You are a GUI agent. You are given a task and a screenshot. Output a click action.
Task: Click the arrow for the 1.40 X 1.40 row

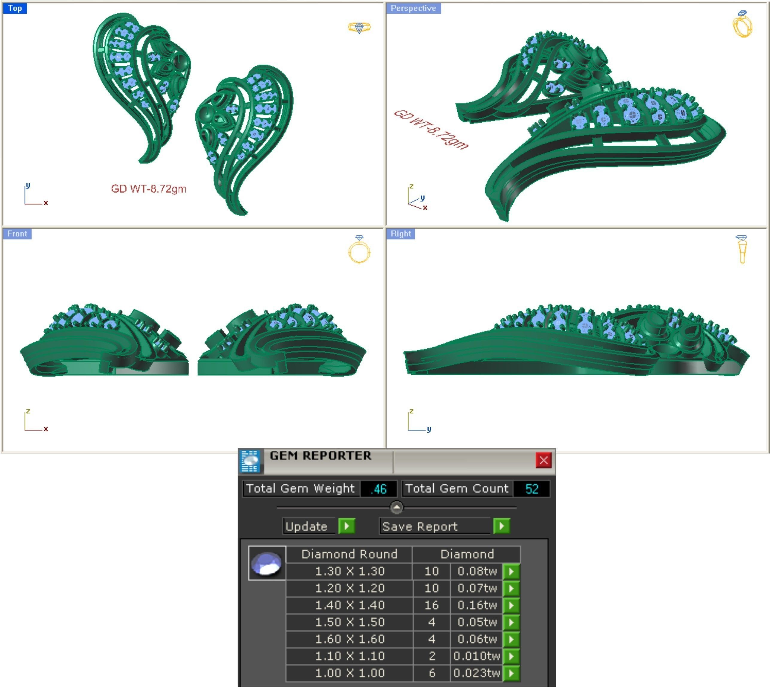point(511,605)
